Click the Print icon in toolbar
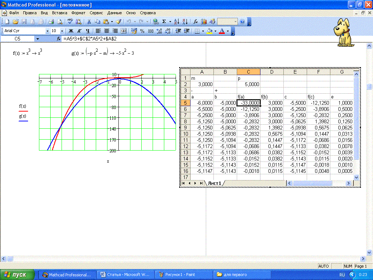The width and height of the screenshot is (373, 280). (x=51, y=22)
